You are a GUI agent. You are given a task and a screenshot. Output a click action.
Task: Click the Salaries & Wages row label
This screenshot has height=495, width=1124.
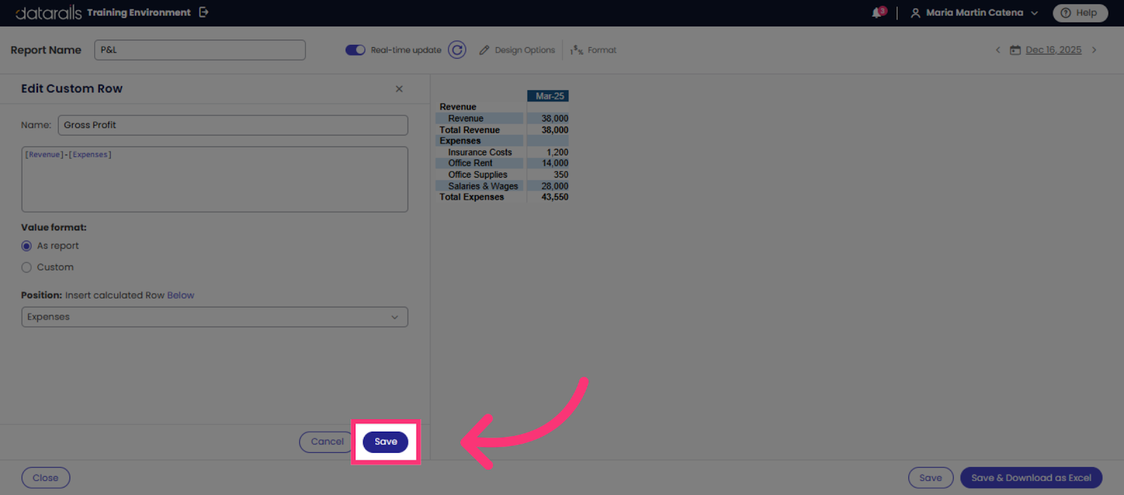(483, 186)
